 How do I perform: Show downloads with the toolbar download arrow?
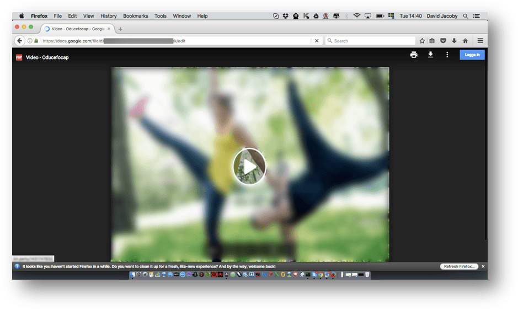tap(454, 41)
